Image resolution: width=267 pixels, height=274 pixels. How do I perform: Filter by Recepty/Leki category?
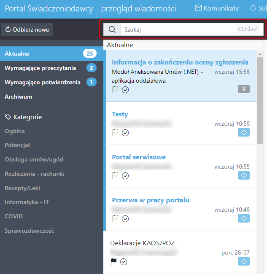pos(22,188)
